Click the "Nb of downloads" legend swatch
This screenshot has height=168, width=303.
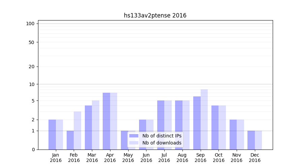(134, 143)
